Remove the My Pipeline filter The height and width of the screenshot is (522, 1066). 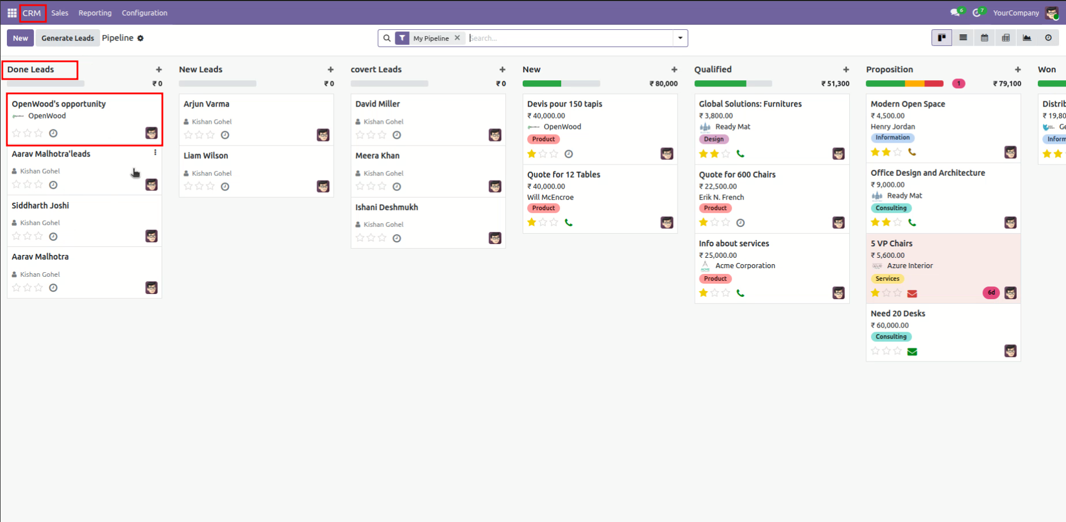pos(457,38)
